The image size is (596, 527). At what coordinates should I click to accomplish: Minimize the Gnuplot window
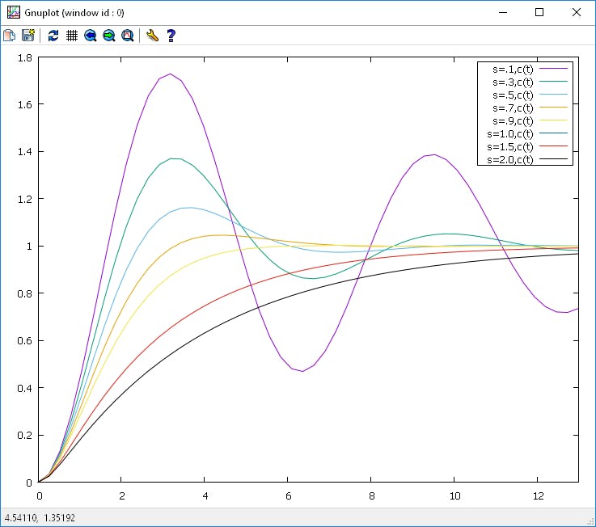coord(503,12)
